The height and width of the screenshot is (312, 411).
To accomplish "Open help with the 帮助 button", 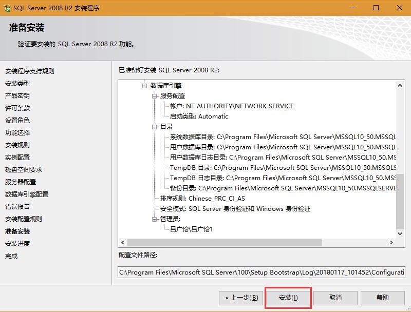I will (382, 298).
